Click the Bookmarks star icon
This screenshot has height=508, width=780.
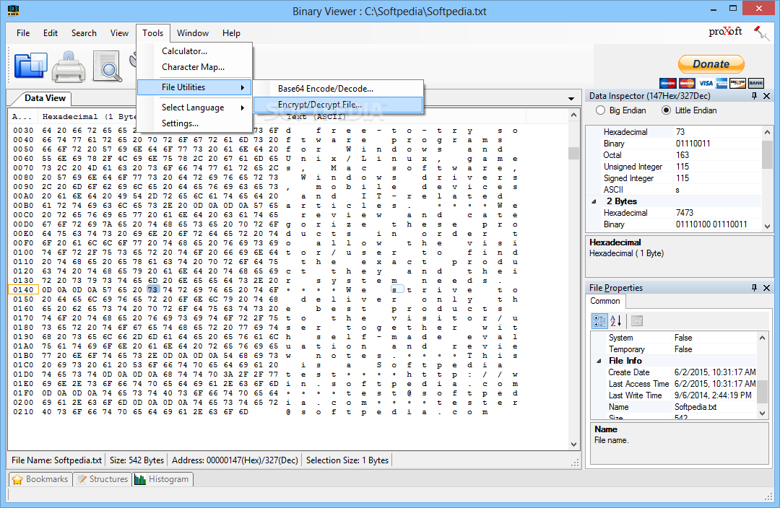(17, 479)
